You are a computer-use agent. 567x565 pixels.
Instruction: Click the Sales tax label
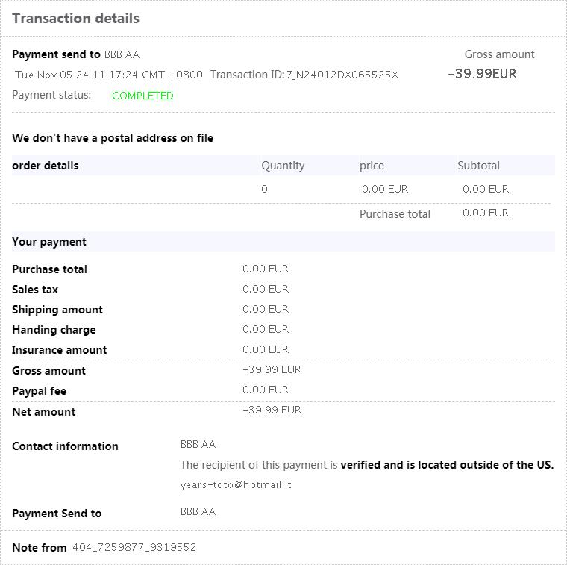click(x=35, y=290)
